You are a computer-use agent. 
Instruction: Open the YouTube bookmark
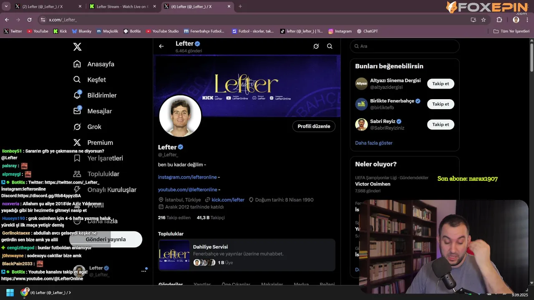[38, 31]
